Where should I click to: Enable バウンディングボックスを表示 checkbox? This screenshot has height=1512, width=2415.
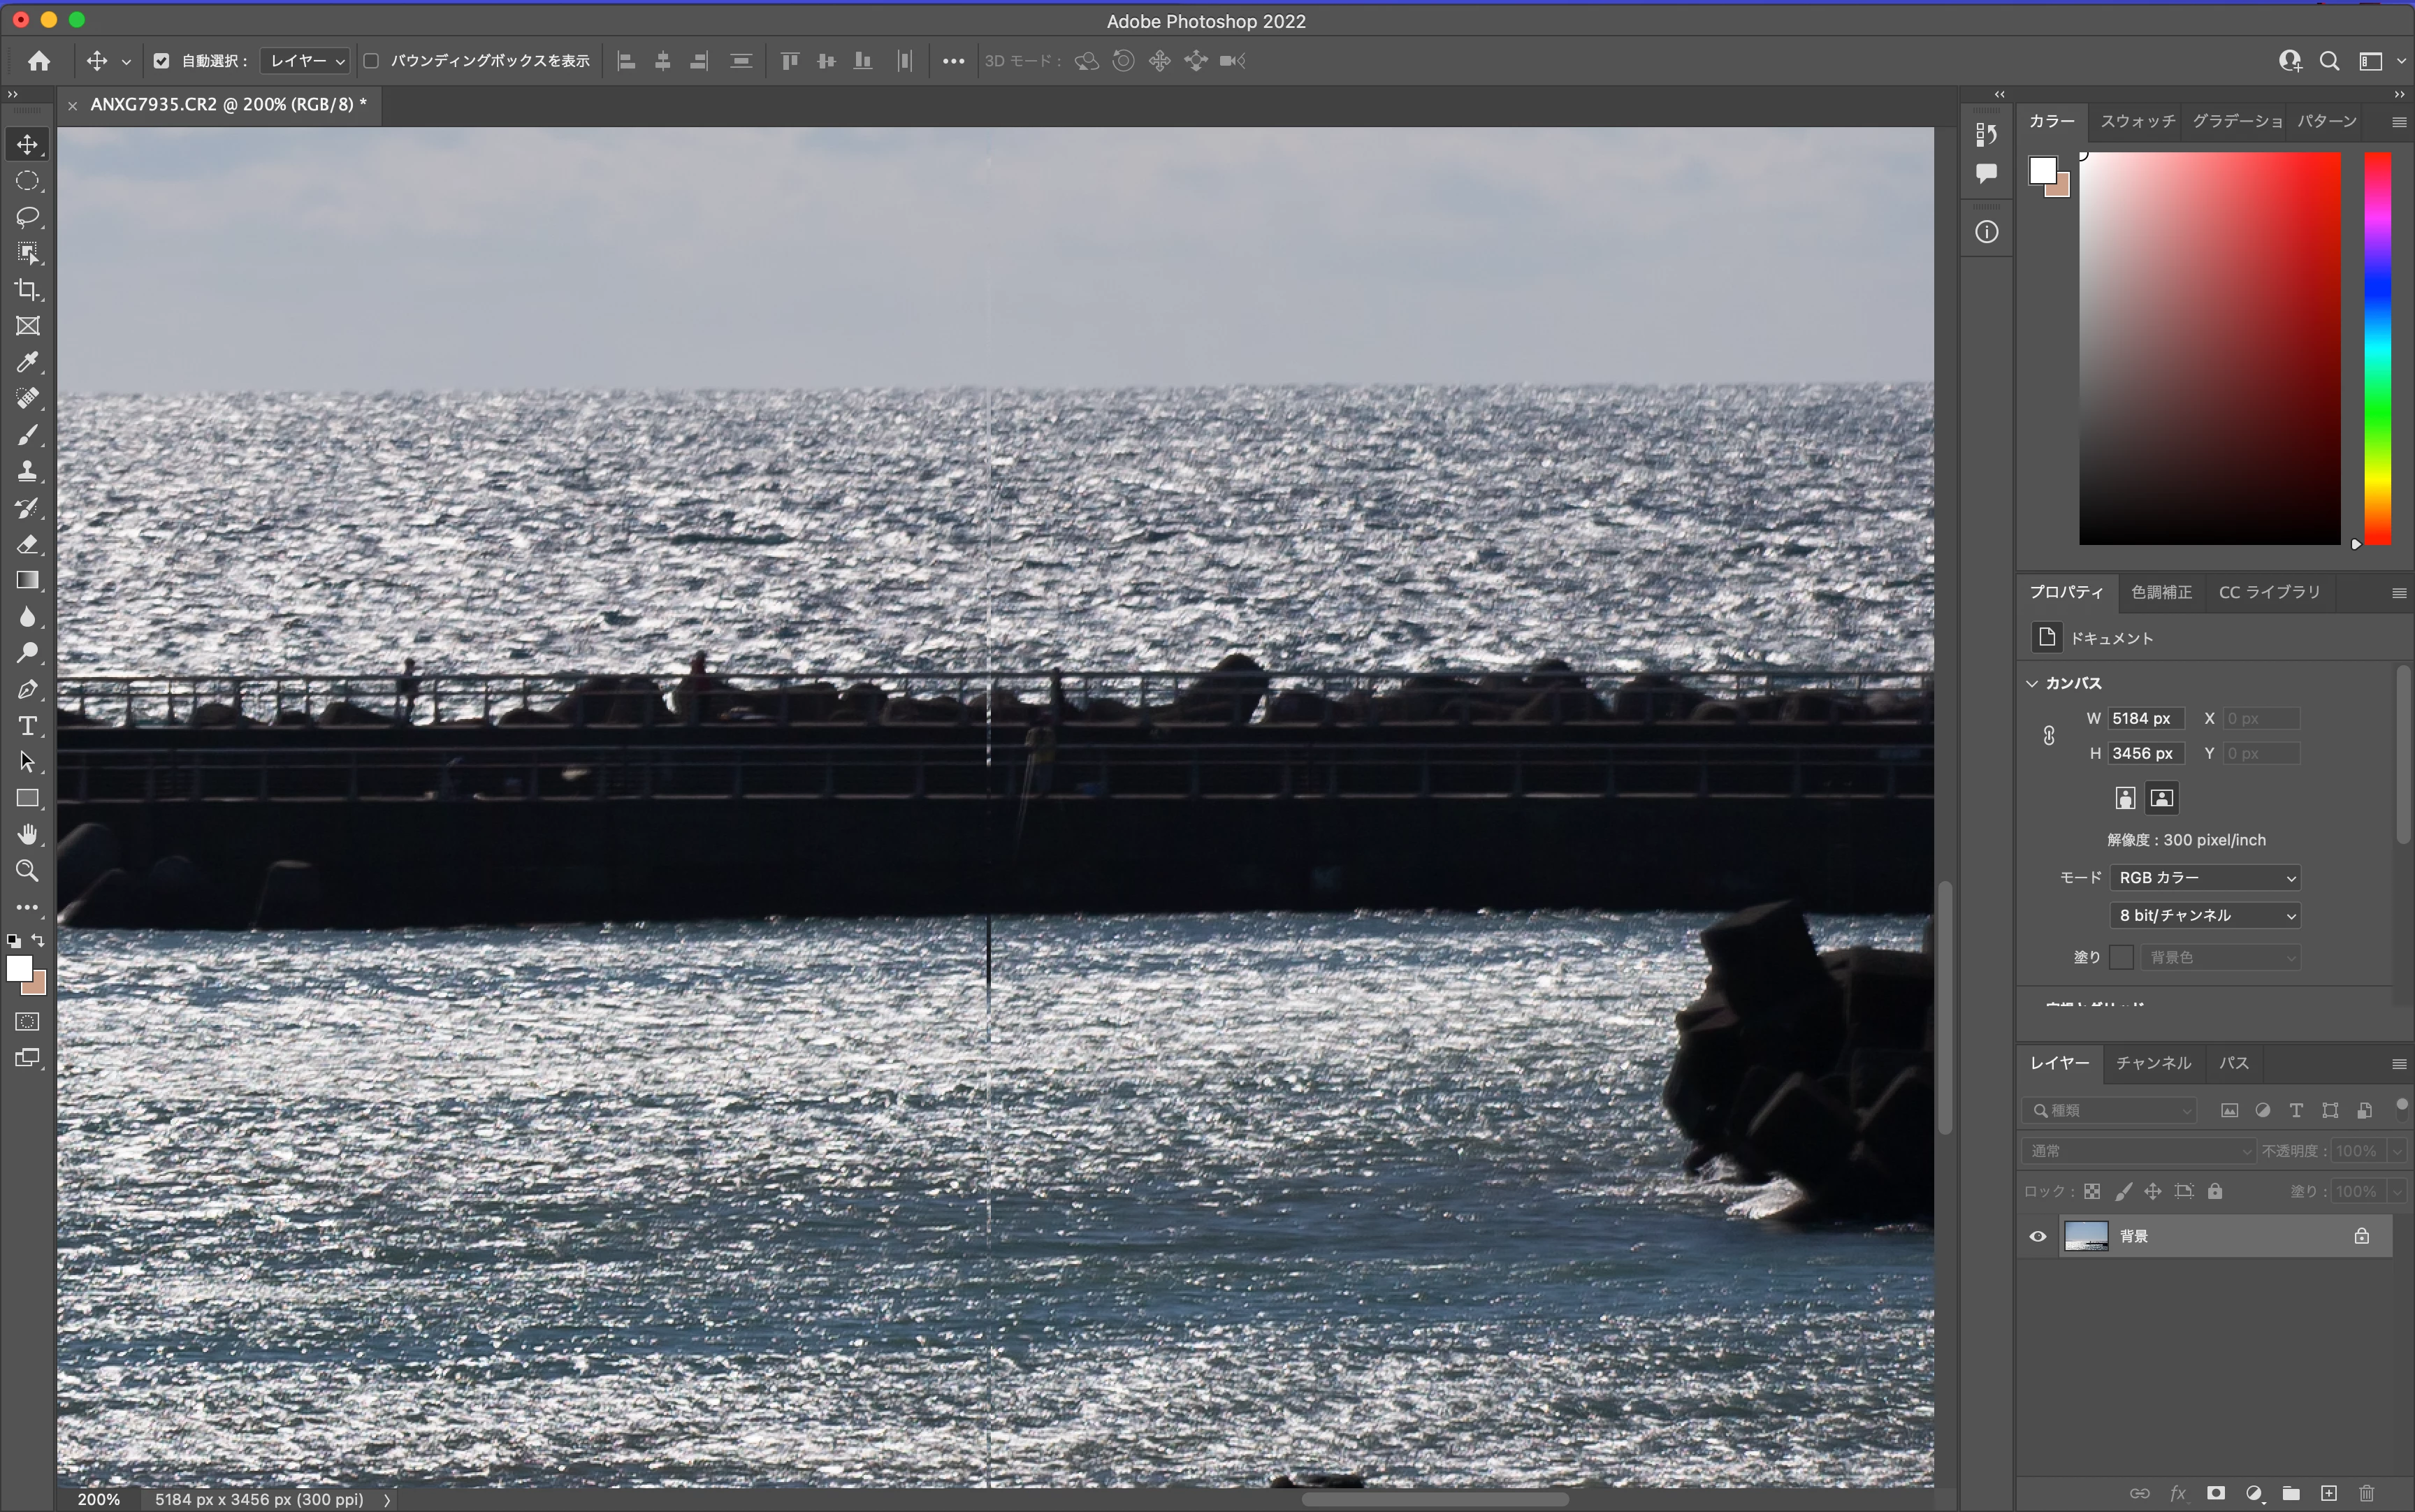(x=371, y=61)
